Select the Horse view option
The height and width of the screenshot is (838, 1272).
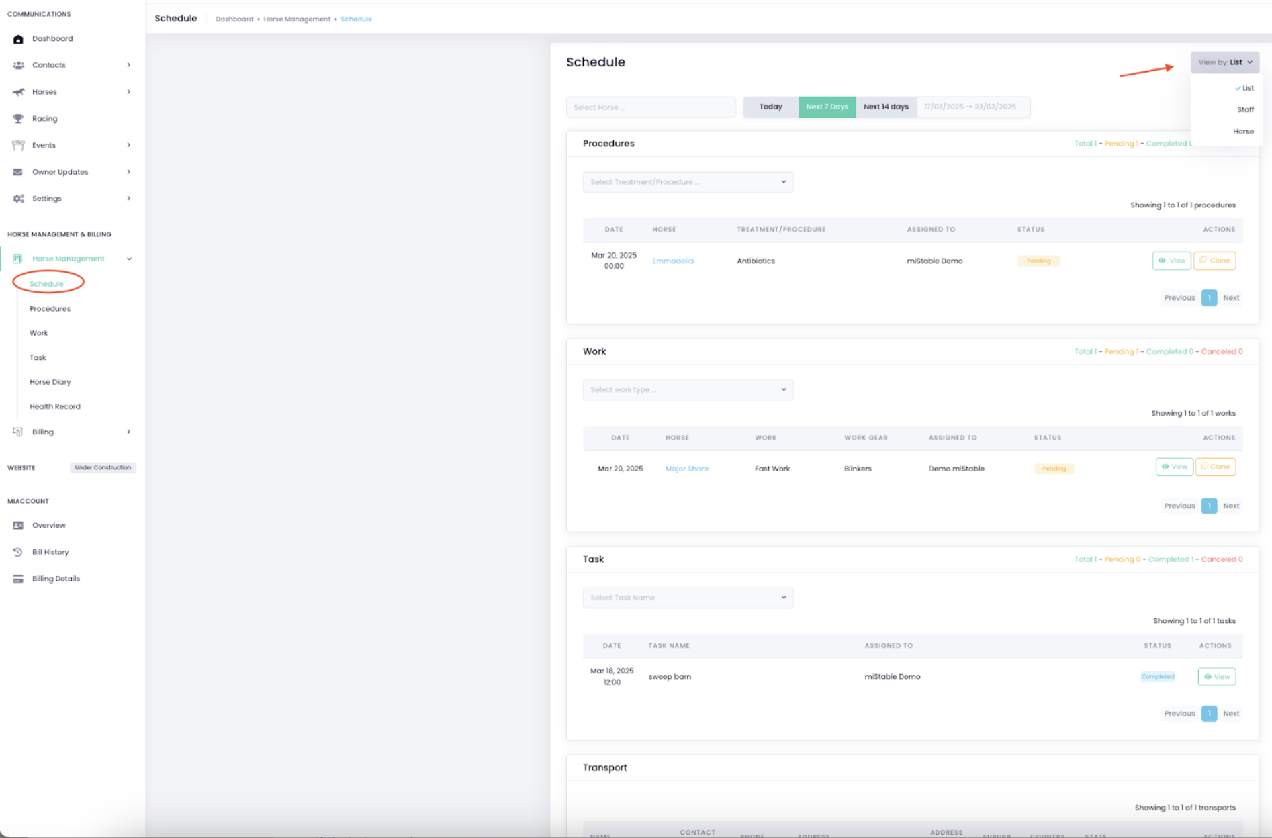(x=1242, y=132)
